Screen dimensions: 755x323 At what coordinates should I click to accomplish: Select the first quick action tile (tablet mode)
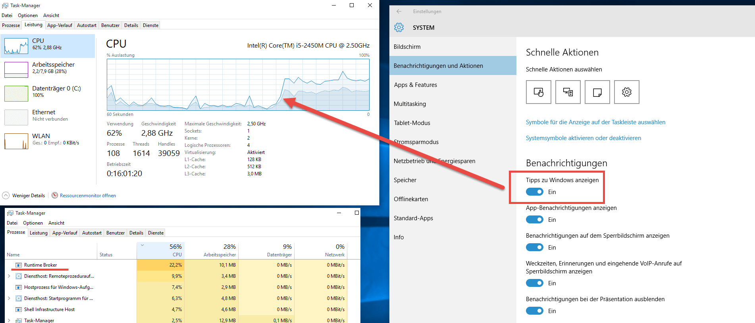[x=538, y=92]
